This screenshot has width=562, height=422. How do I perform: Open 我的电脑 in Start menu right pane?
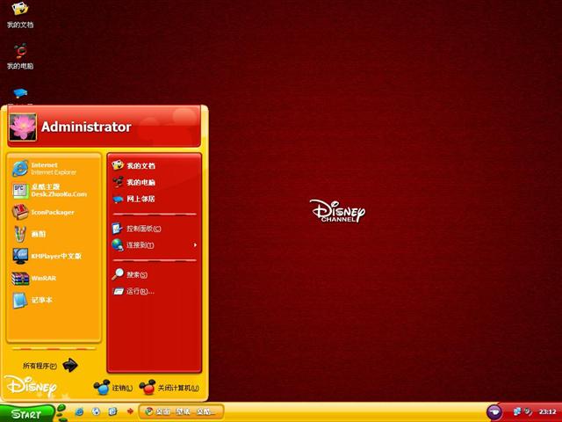[155, 182]
